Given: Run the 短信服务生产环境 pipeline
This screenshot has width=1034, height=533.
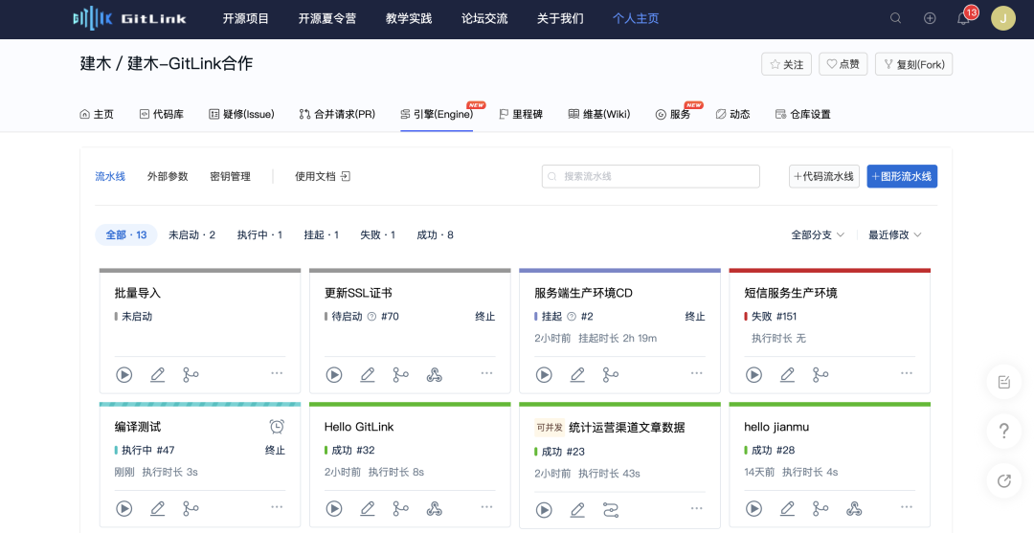Looking at the screenshot, I should [x=753, y=375].
